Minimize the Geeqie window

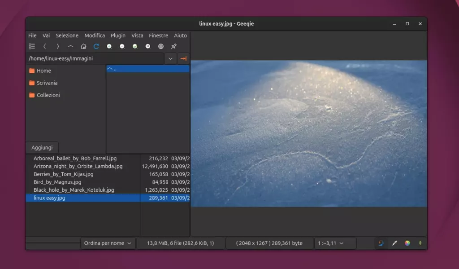[x=394, y=24]
